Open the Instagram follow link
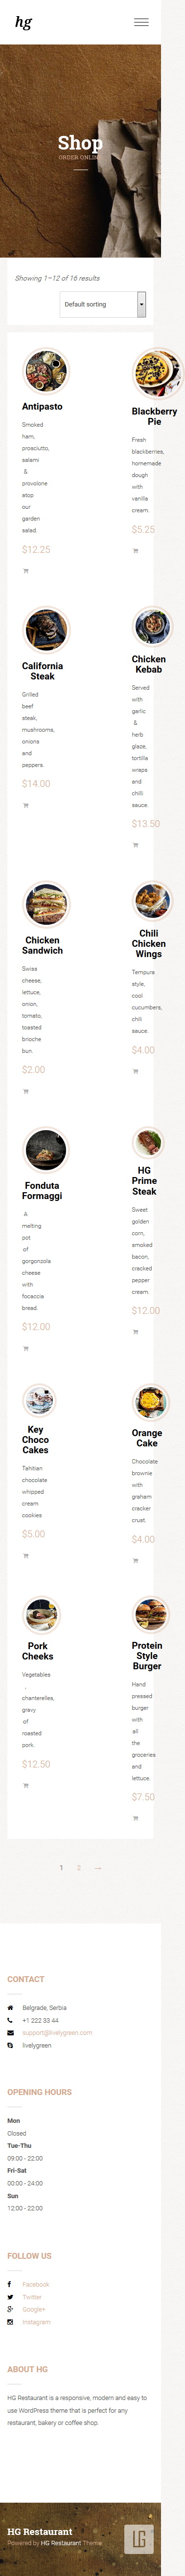The height and width of the screenshot is (2576, 185). 36,2322
